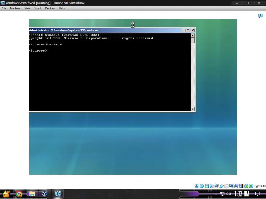
Task: Click the cmd scrollbar up arrow
Action: point(192,35)
